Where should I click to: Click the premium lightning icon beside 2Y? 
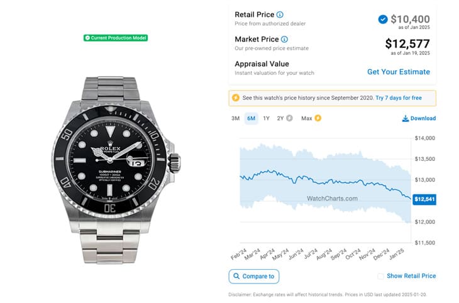(289, 118)
